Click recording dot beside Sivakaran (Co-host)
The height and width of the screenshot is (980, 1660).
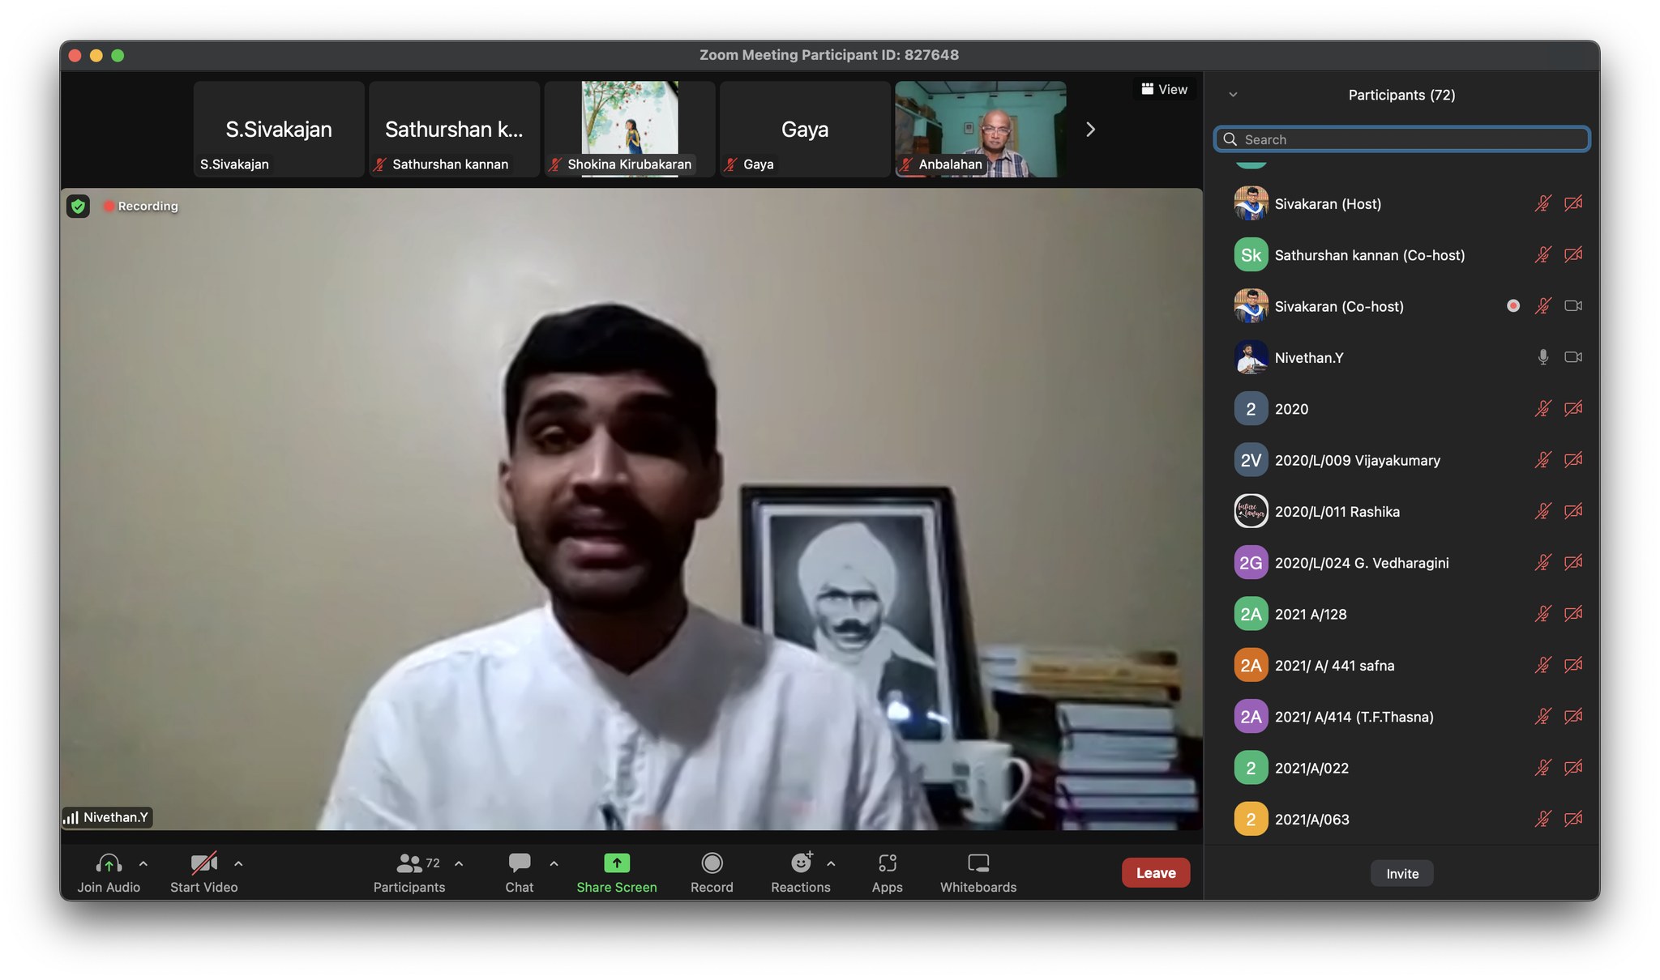[1512, 306]
